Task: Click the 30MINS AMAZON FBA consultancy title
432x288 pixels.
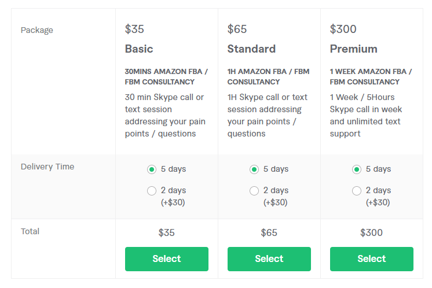Action: pyautogui.click(x=166, y=77)
